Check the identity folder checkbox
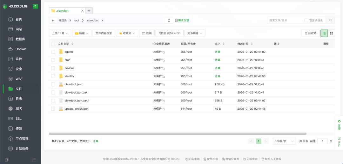 pos(53,76)
